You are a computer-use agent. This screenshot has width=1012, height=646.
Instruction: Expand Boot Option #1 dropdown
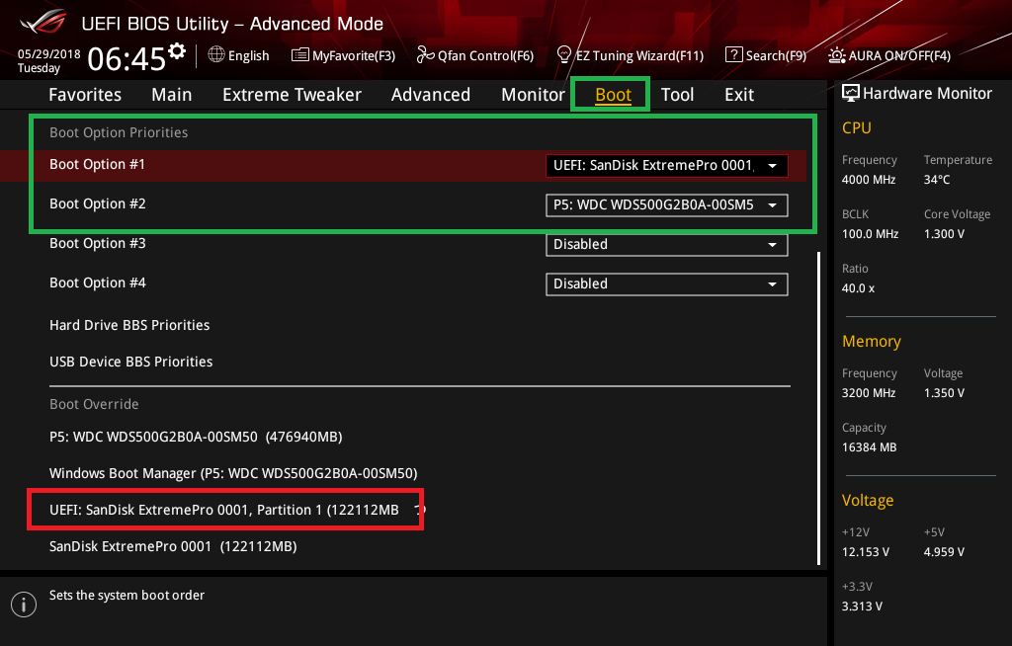pyautogui.click(x=667, y=166)
